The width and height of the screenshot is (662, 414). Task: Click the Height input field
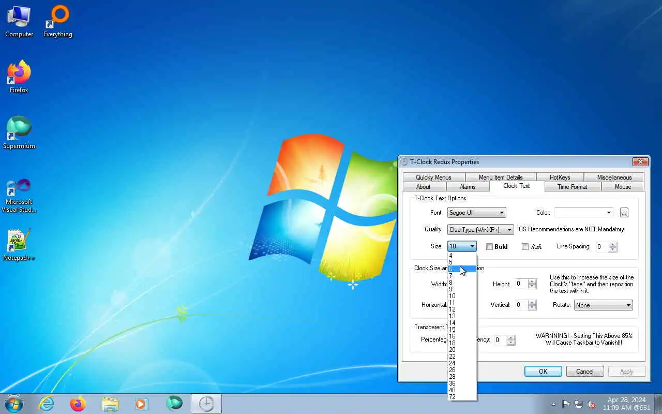click(x=522, y=284)
